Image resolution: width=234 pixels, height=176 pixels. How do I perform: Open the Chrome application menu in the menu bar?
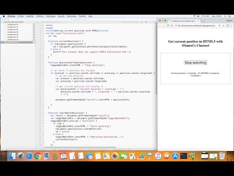pos(11,16)
